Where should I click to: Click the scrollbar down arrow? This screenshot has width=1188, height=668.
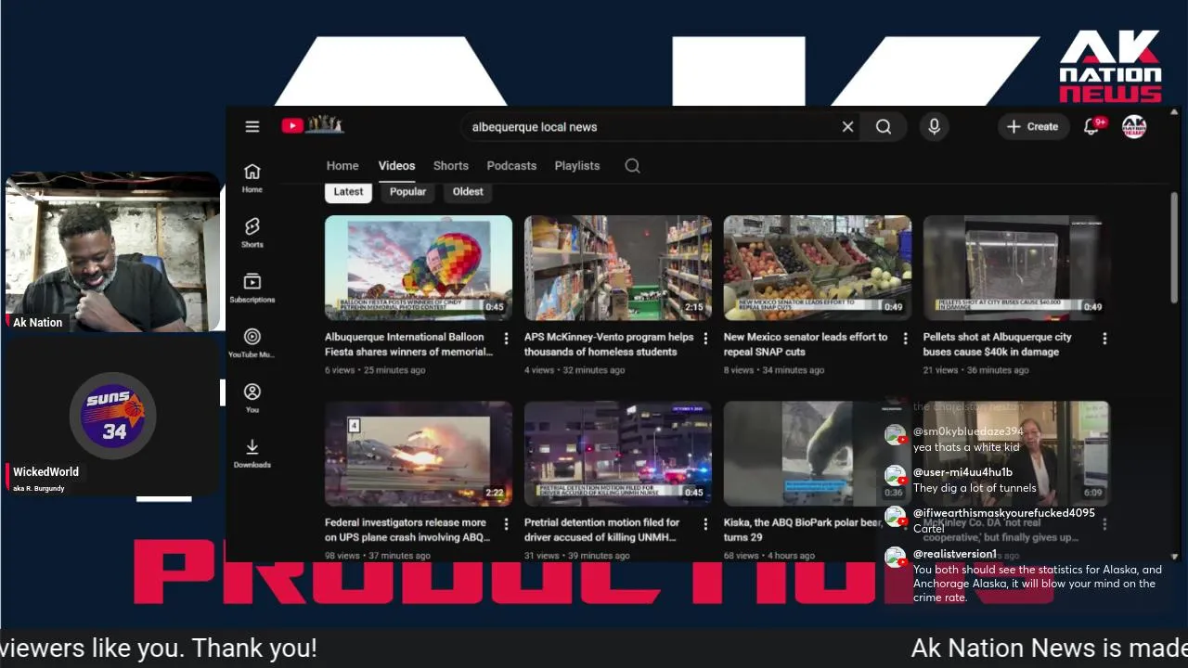pyautogui.click(x=1174, y=557)
